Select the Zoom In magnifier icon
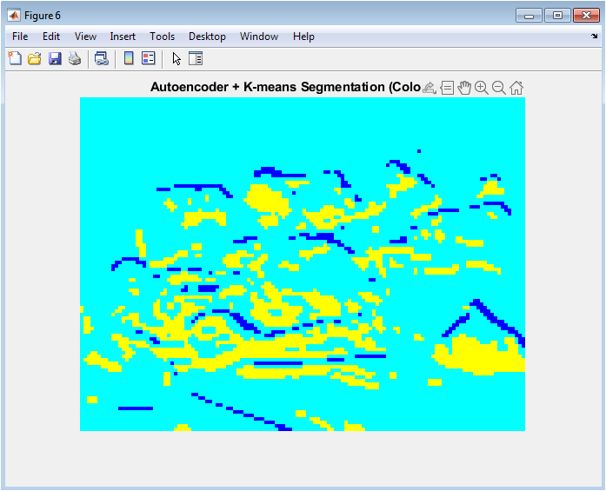This screenshot has width=606, height=491. point(482,88)
